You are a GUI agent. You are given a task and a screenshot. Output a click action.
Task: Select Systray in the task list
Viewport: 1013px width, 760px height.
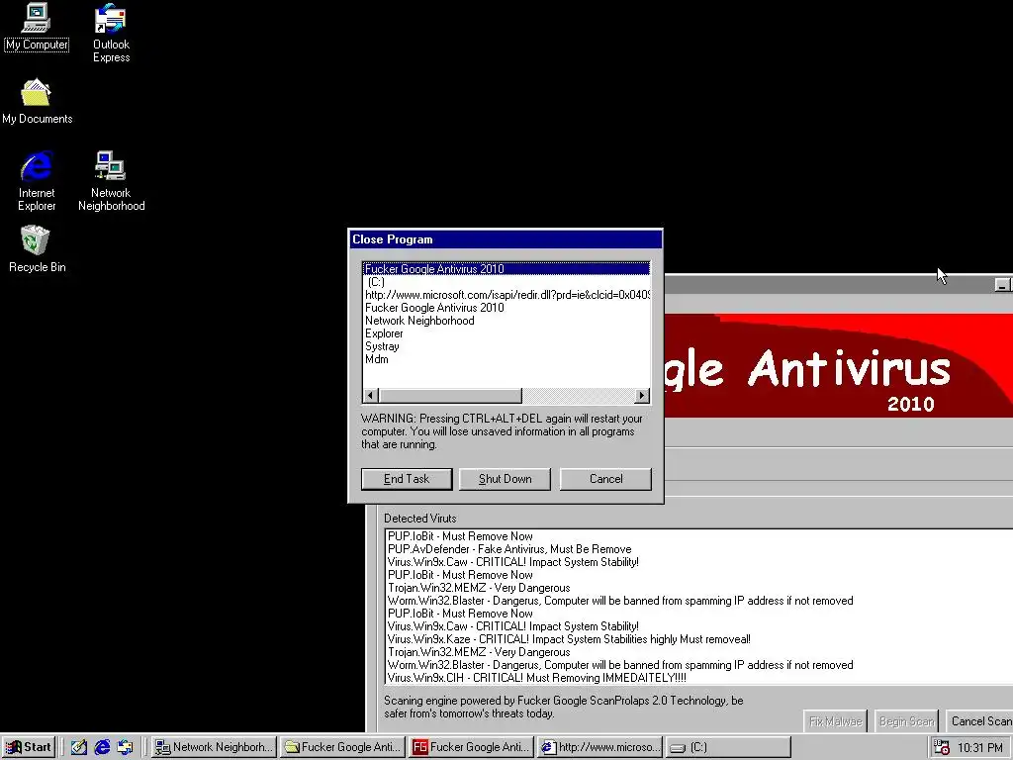coord(506,346)
